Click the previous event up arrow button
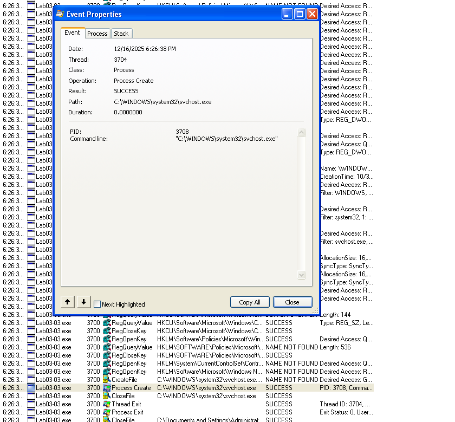455x422 pixels. [x=68, y=302]
